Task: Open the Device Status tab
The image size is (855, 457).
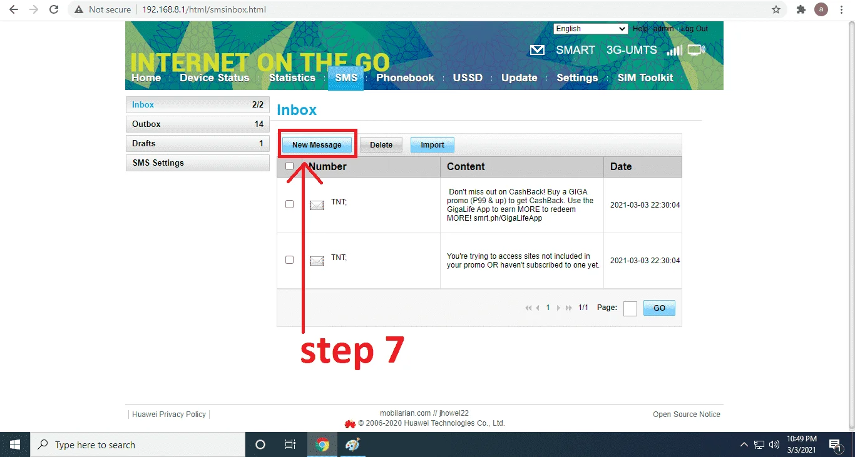Action: 215,78
